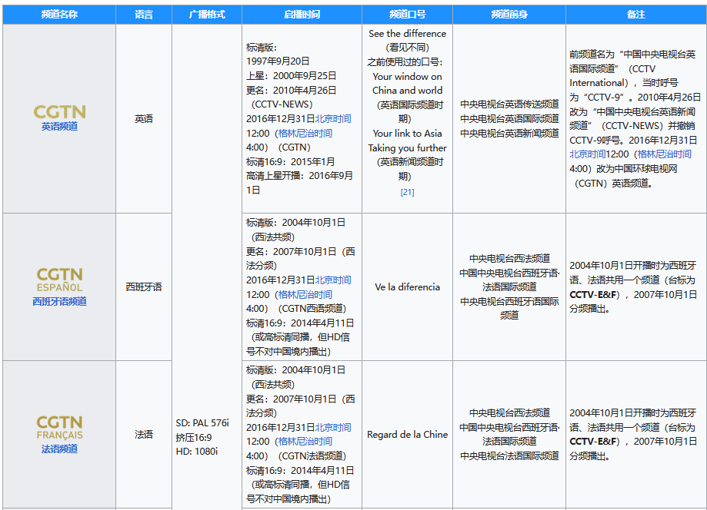This screenshot has width=707, height=510.
Task: Follow 格林尼治时间 link in French channel launch time
Action: click(x=305, y=442)
